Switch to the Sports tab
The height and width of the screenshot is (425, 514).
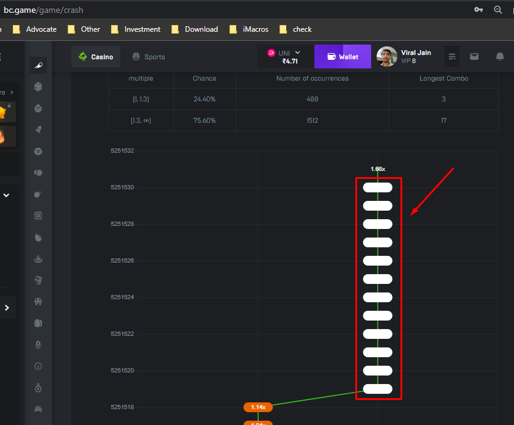tap(148, 57)
